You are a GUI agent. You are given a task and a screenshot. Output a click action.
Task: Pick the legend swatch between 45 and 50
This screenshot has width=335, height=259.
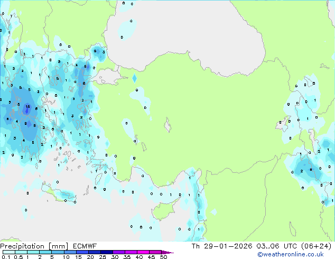pyautogui.click(x=156, y=252)
